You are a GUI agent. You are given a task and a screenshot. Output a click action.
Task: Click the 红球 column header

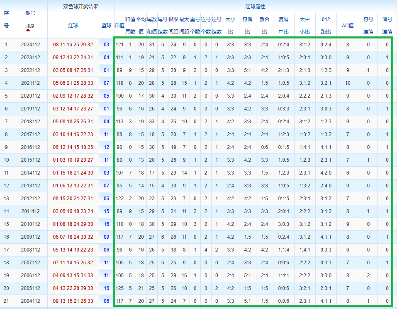(x=73, y=25)
